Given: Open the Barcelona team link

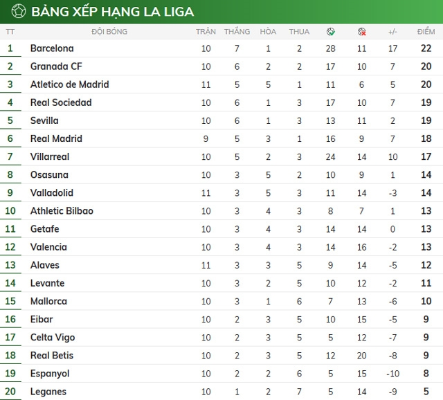Looking at the screenshot, I should (52, 48).
